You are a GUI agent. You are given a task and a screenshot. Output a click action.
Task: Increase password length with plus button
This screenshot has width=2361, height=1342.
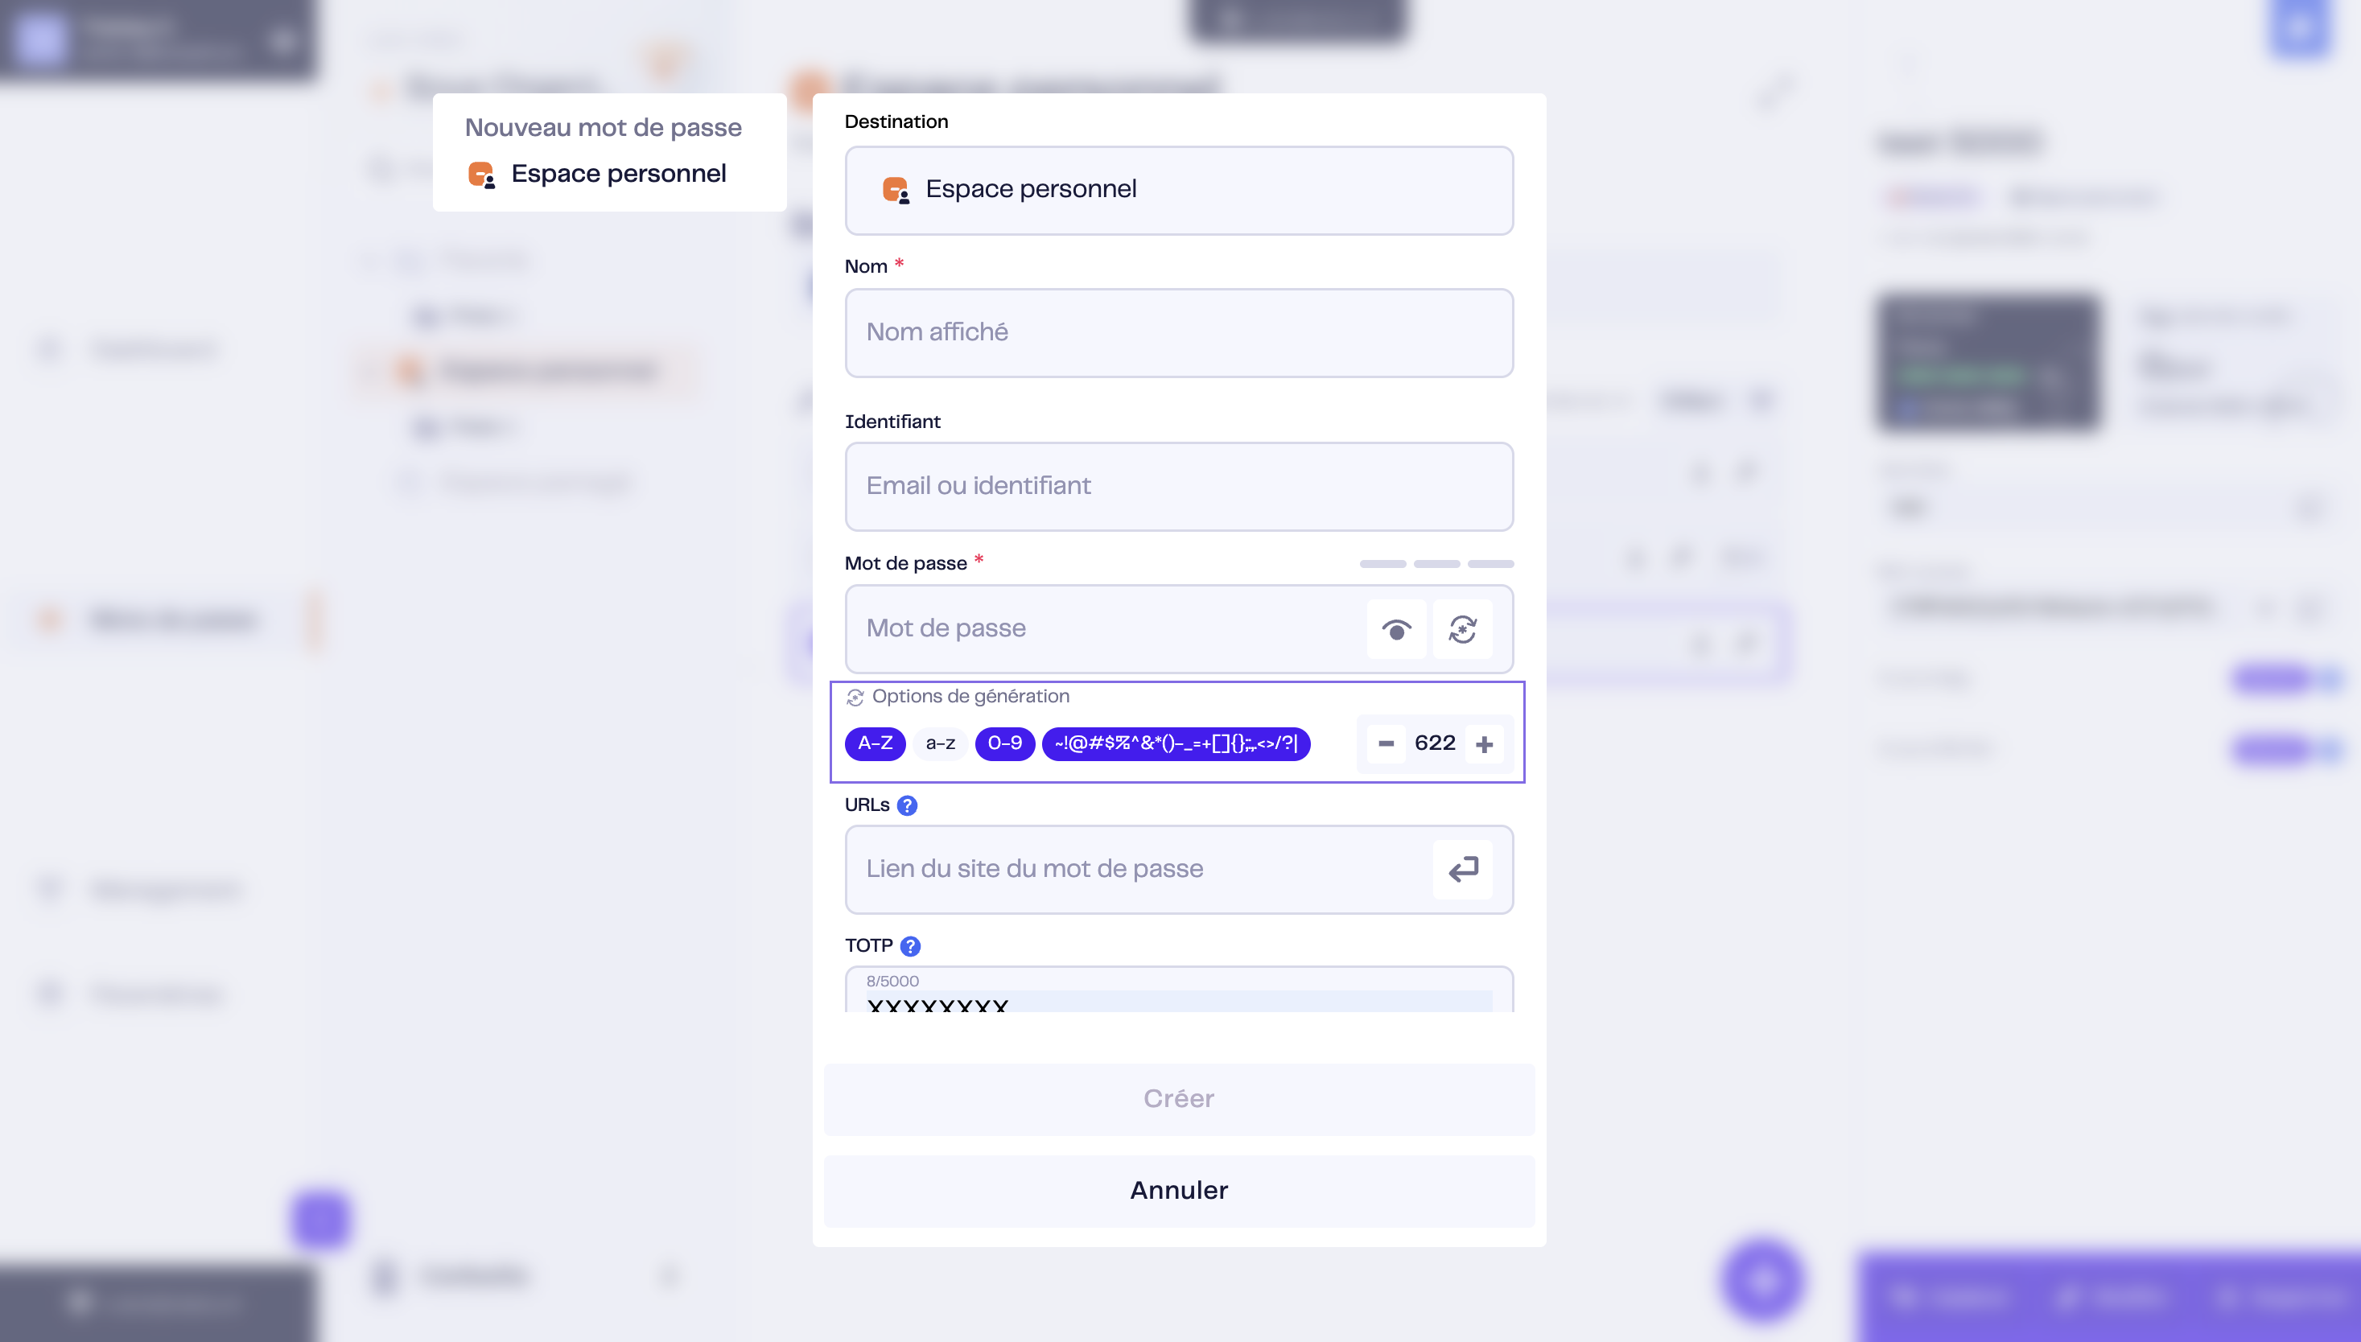click(x=1484, y=744)
